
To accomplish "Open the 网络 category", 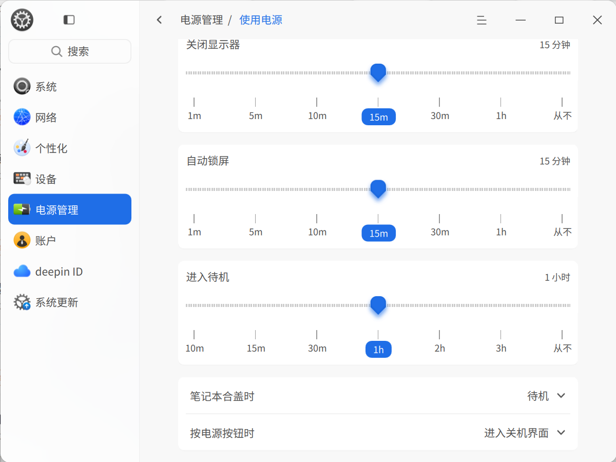I will tap(70, 117).
